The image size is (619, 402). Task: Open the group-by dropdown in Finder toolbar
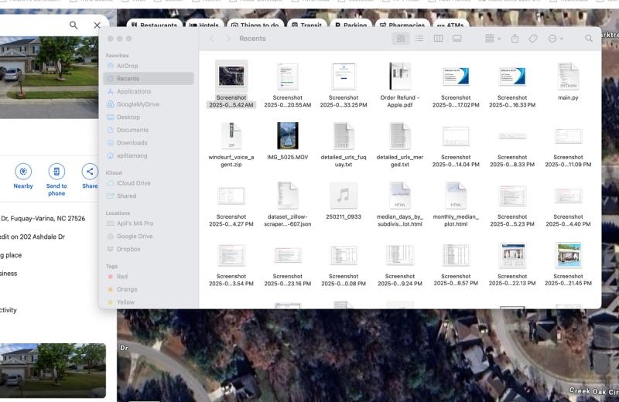pyautogui.click(x=493, y=38)
